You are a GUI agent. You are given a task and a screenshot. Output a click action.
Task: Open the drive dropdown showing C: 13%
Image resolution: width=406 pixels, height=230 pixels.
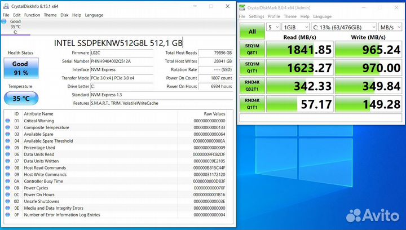(x=344, y=27)
